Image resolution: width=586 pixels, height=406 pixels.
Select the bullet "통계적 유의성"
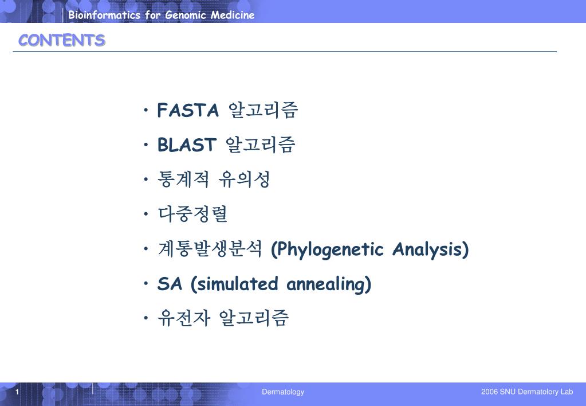pos(214,179)
